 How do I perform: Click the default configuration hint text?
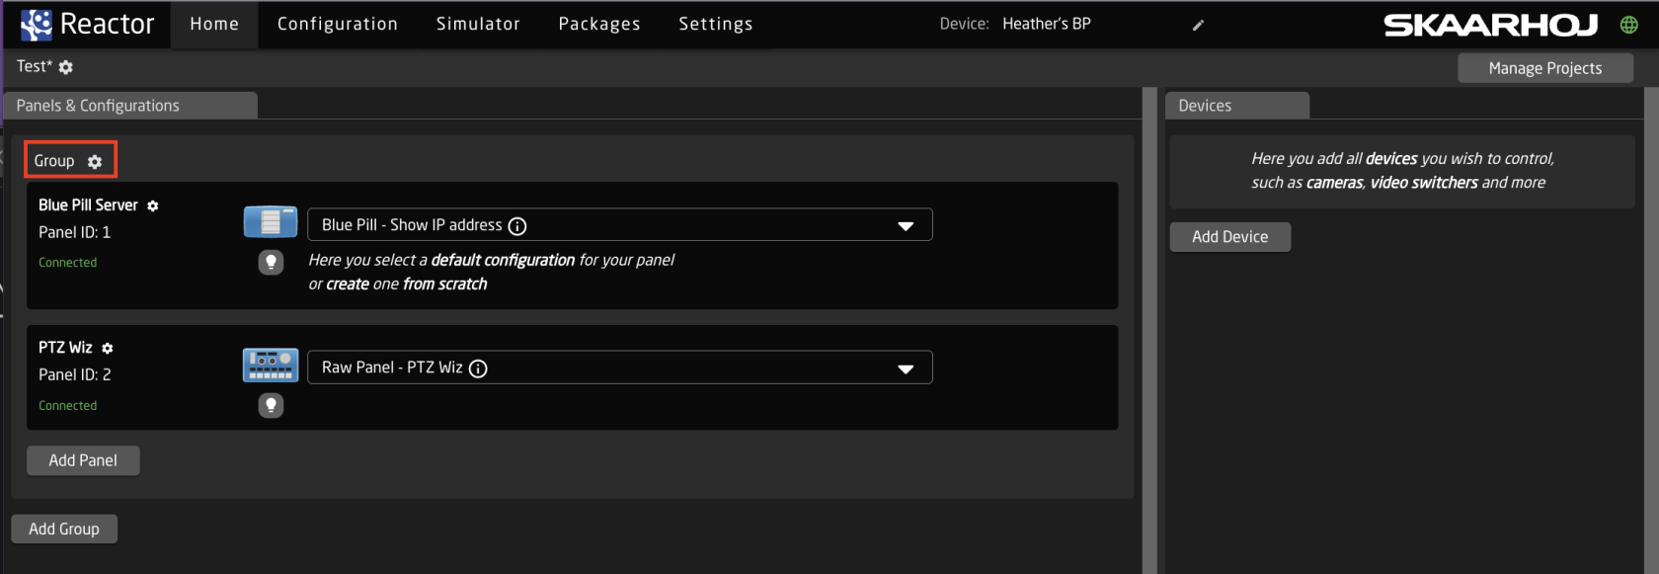click(492, 272)
